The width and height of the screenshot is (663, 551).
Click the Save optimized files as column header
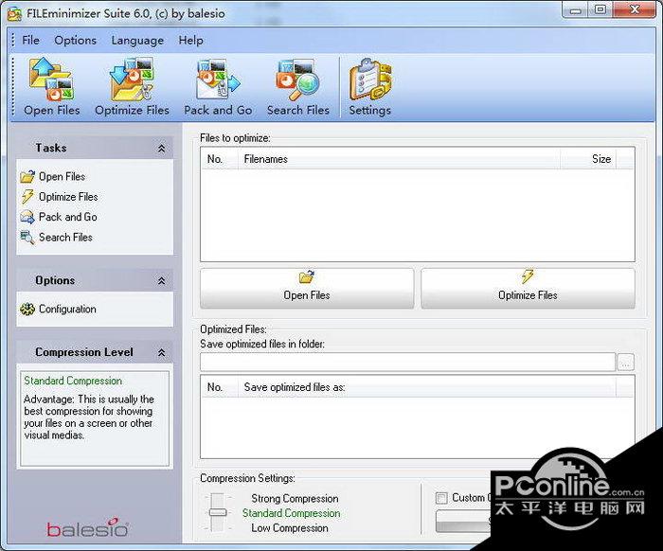click(426, 387)
